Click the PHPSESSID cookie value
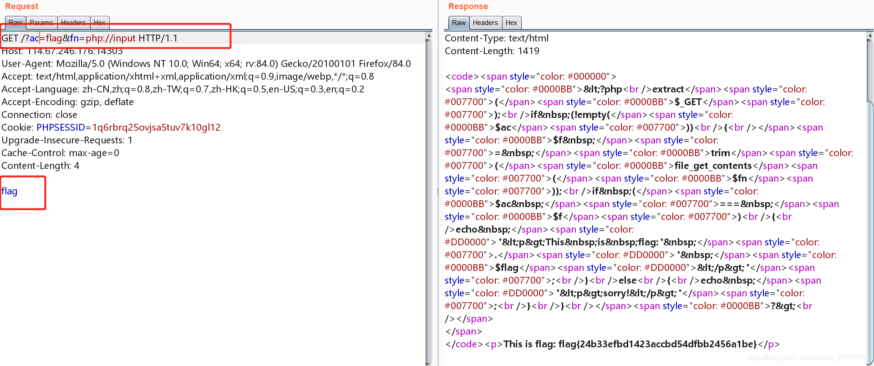 coord(156,127)
